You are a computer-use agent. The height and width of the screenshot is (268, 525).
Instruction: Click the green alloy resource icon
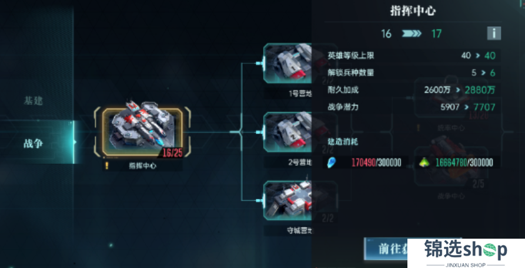click(x=424, y=162)
